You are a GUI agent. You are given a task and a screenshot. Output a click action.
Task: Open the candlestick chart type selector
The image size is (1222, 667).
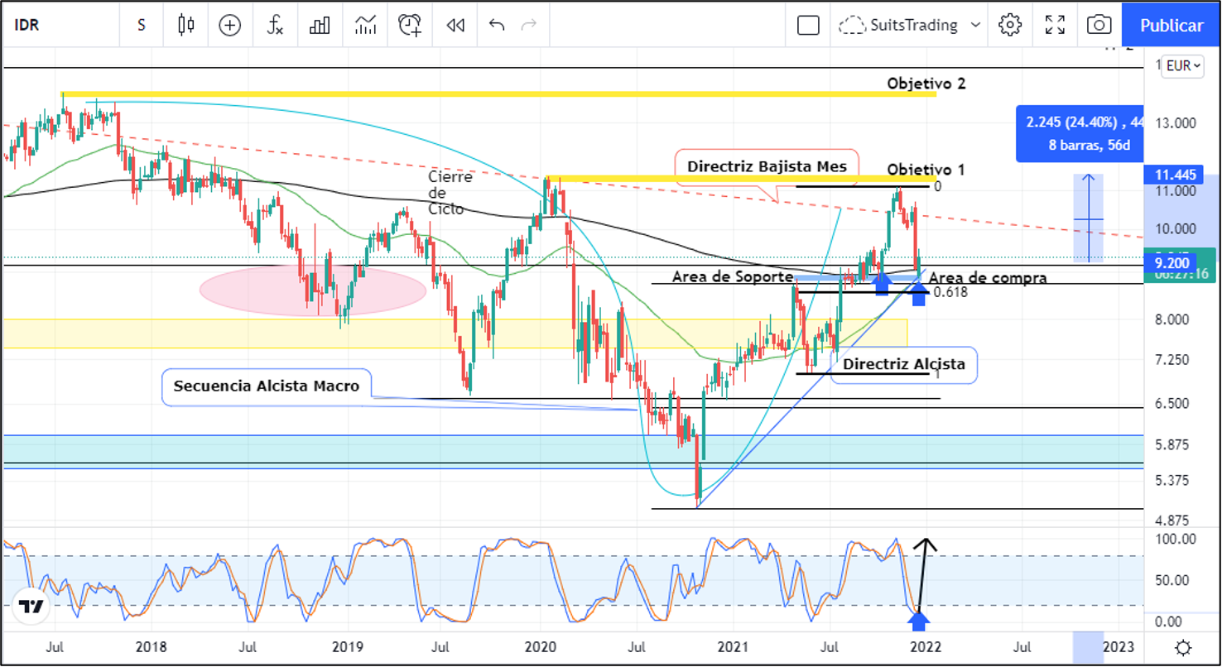pos(185,25)
